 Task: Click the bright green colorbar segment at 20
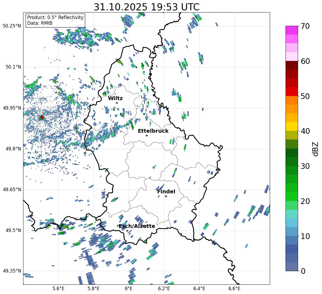click(x=292, y=196)
